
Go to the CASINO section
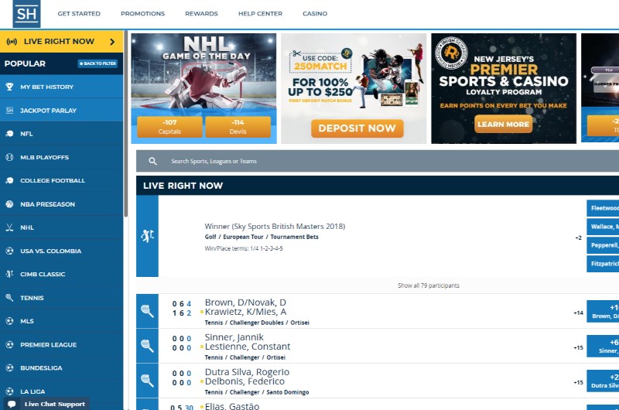[315, 13]
